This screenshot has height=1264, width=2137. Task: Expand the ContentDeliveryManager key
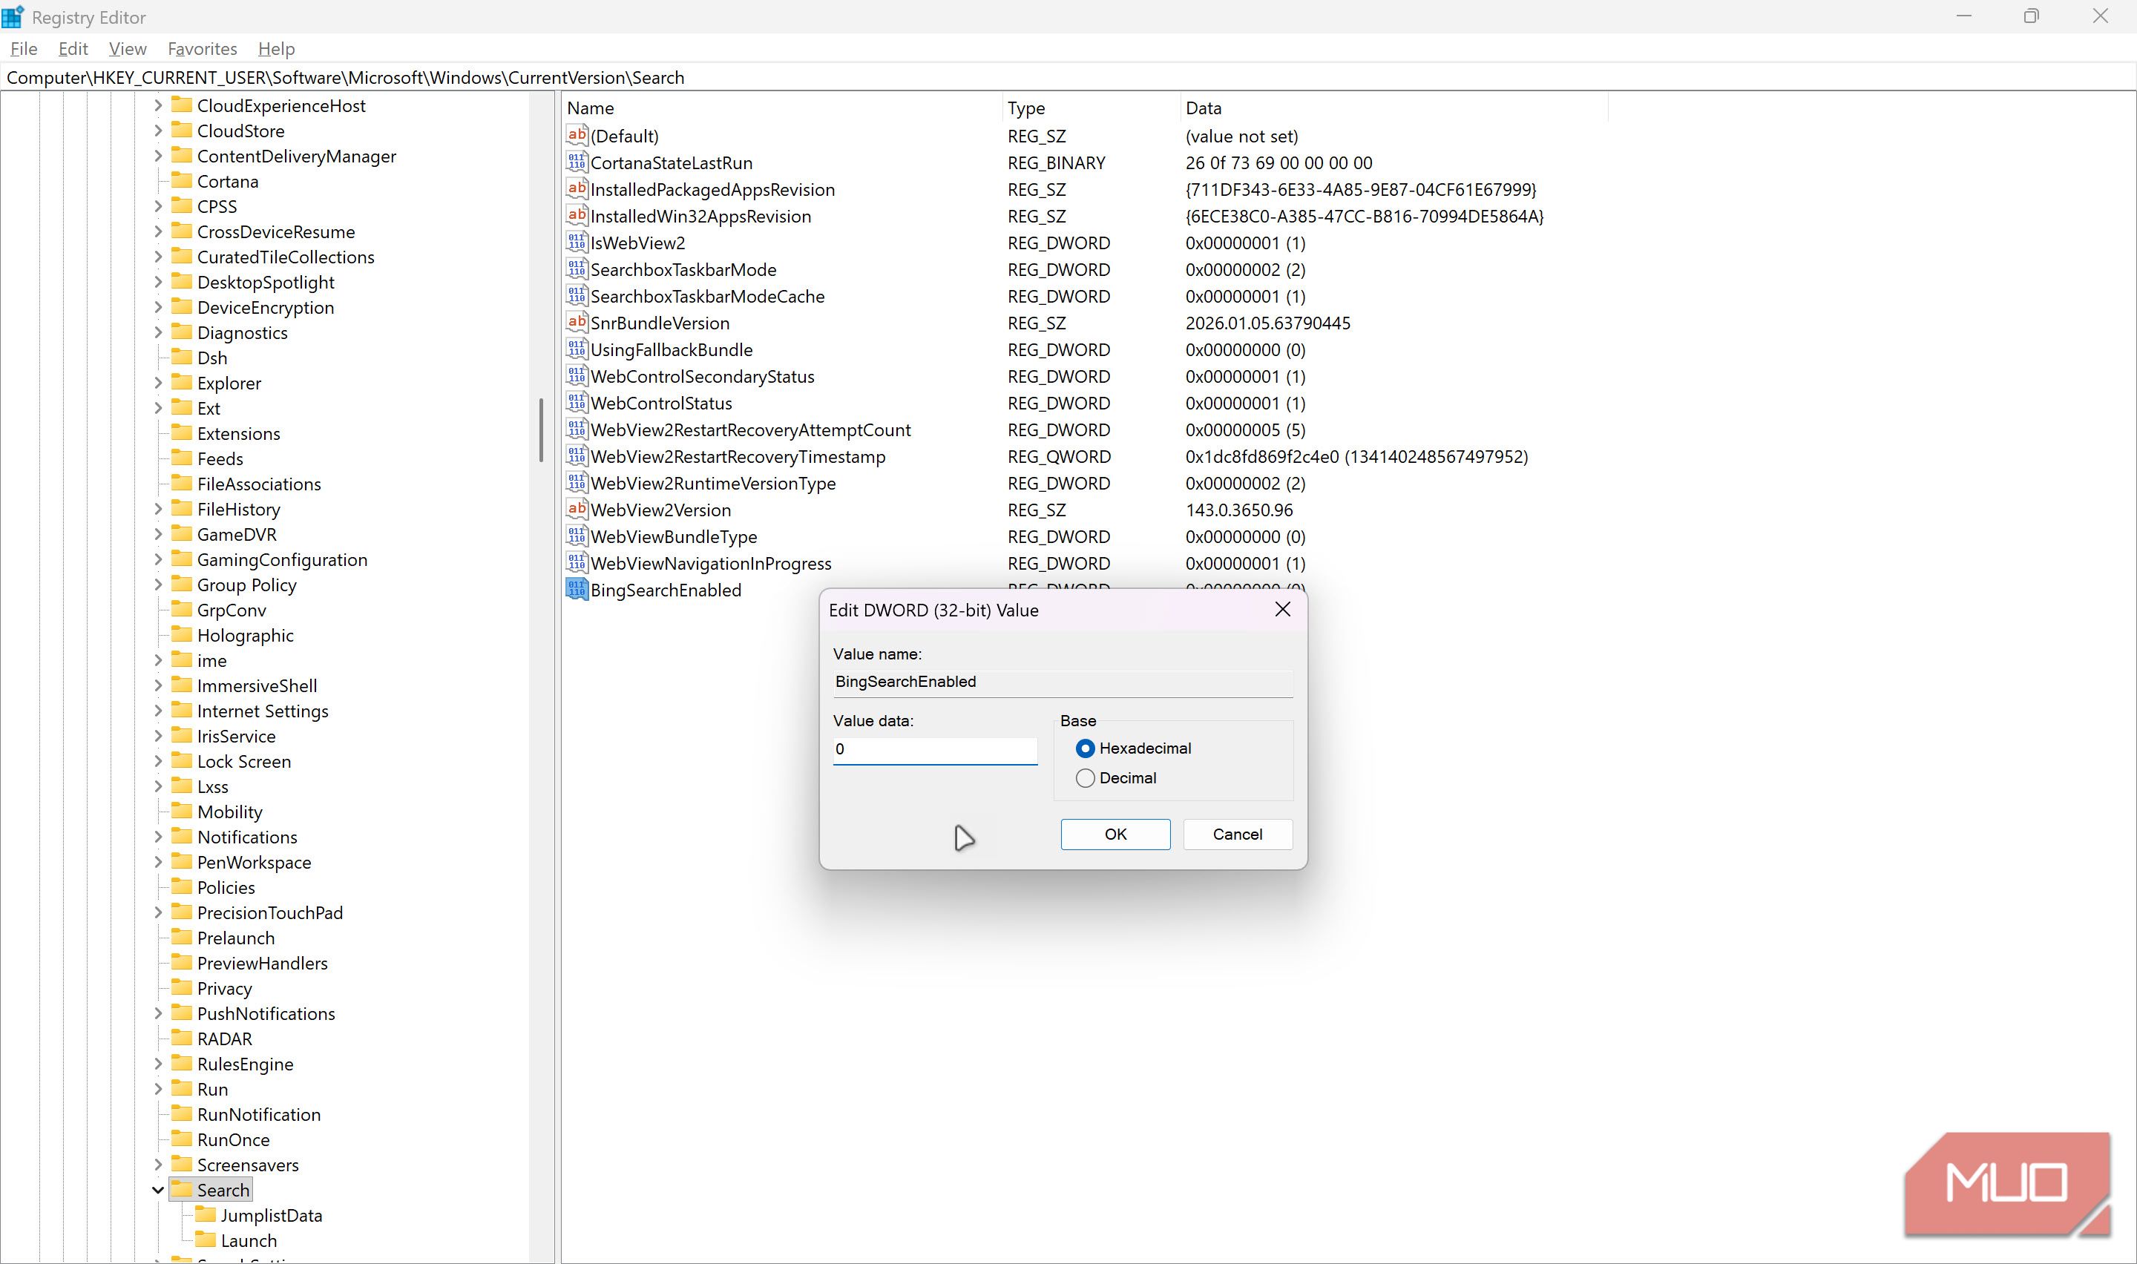coord(157,156)
